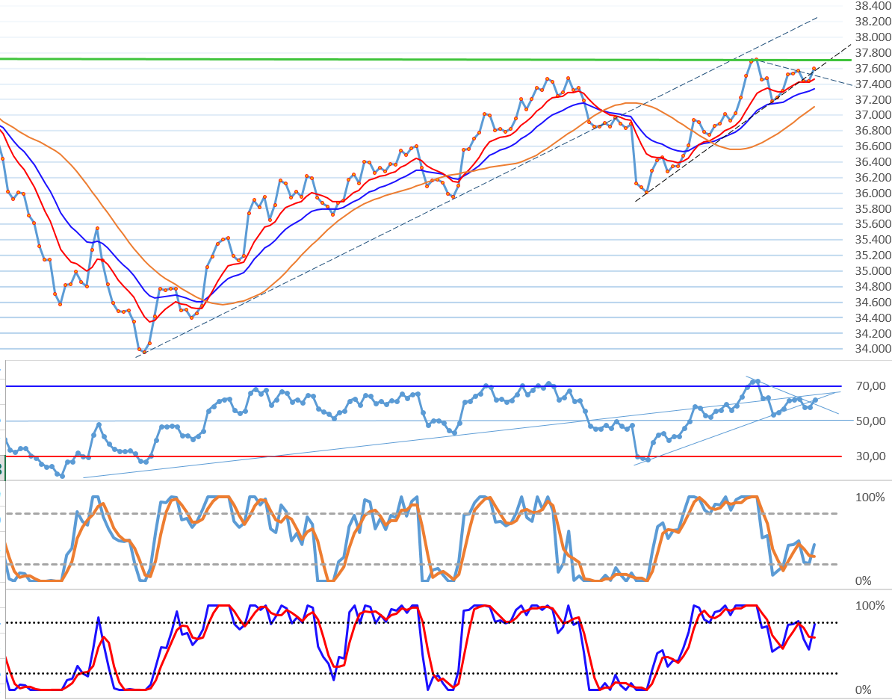Click the RSI 30,00 level label
This screenshot has width=892, height=700.
point(871,456)
